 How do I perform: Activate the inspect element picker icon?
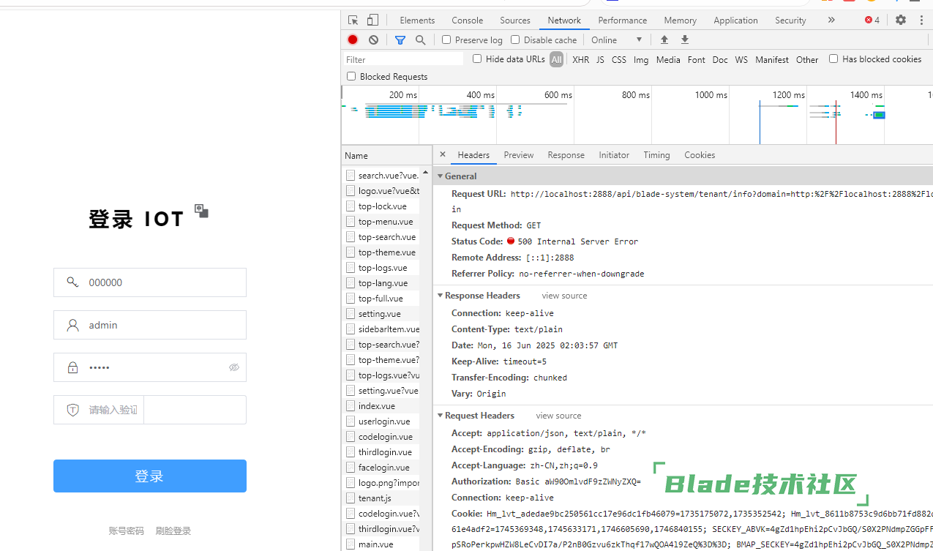click(x=353, y=20)
